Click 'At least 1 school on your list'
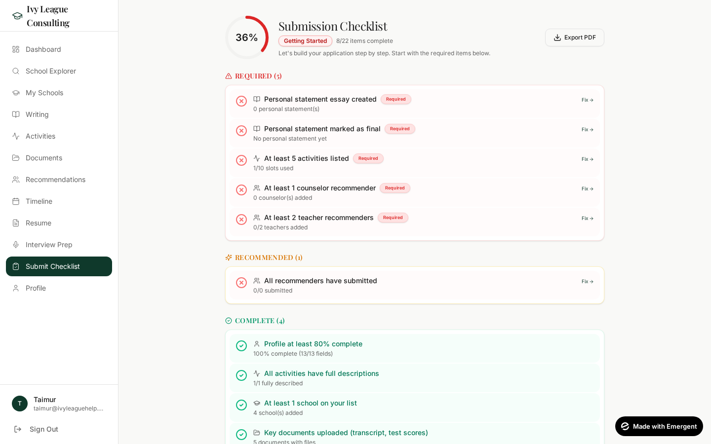 tap(311, 403)
